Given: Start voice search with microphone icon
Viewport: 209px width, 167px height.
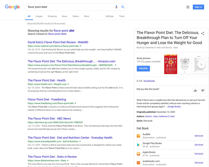Looking at the screenshot, I should coord(116,7).
